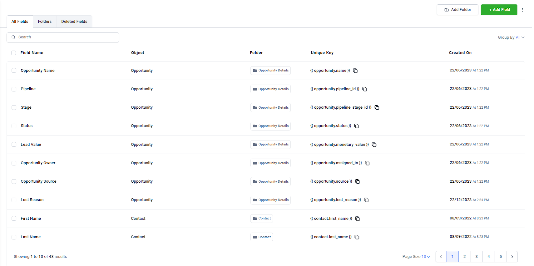Screen dimensions: 534x266
Task: Click the Showing 1 to 10 results text
Action: click(40, 257)
